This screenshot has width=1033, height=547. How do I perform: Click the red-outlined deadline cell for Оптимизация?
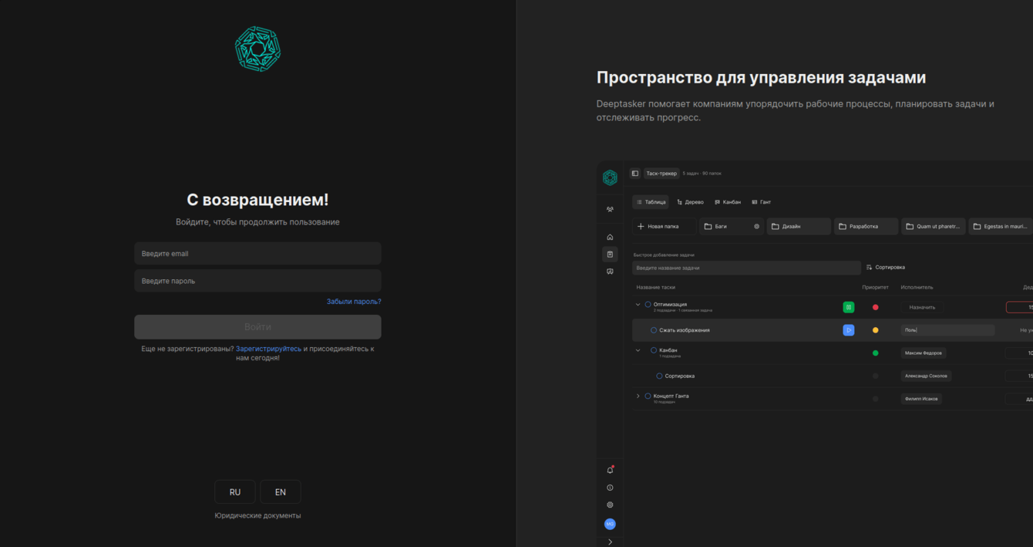[1019, 307]
